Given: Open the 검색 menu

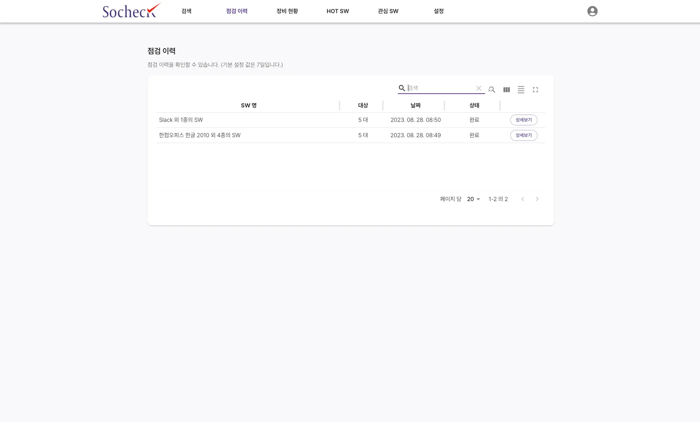Looking at the screenshot, I should 186,11.
